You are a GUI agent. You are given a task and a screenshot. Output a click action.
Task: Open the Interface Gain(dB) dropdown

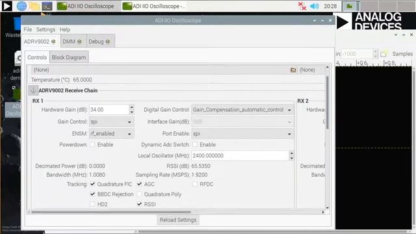(242, 122)
